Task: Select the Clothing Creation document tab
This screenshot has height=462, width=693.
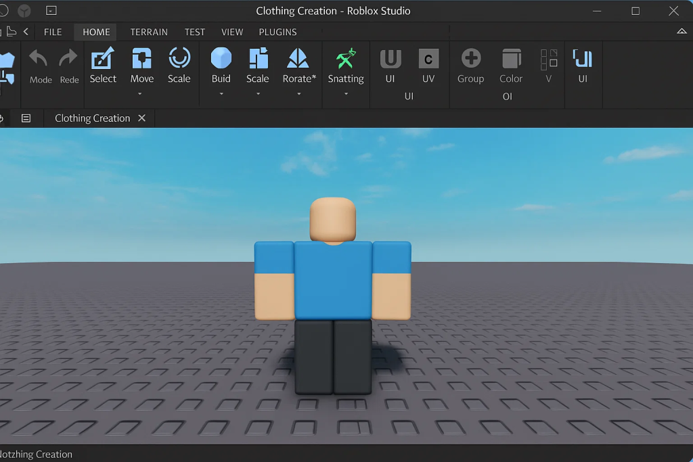Action: click(92, 118)
